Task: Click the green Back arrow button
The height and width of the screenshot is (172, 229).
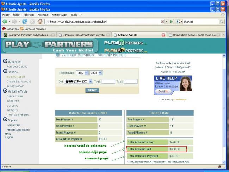Action: pos(5,22)
